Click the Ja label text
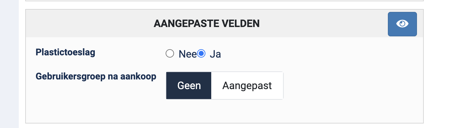Screen dimensions: 449x128 [215, 54]
